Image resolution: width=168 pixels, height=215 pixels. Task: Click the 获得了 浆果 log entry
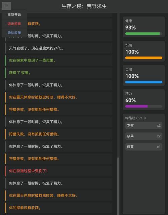pyautogui.click(x=59, y=73)
